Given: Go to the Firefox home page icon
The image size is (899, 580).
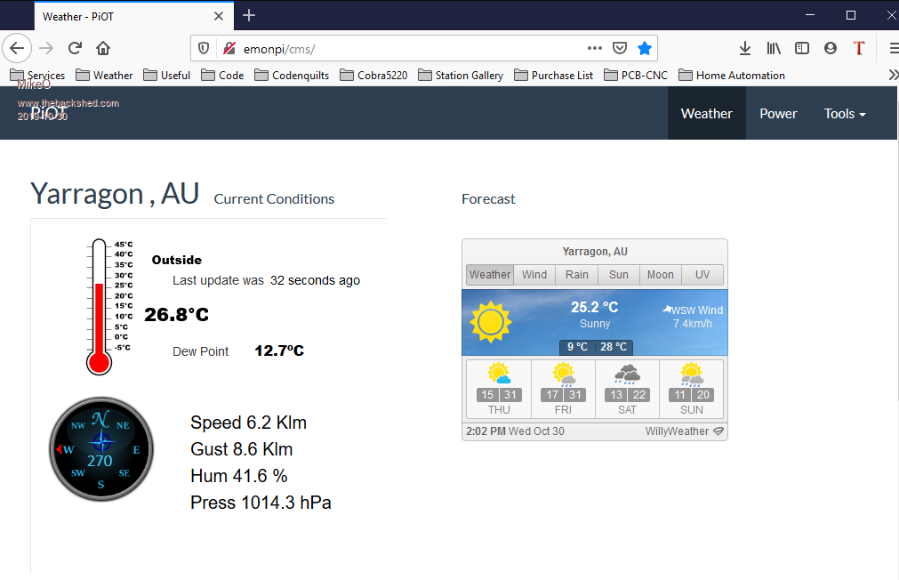Looking at the screenshot, I should coord(103,48).
